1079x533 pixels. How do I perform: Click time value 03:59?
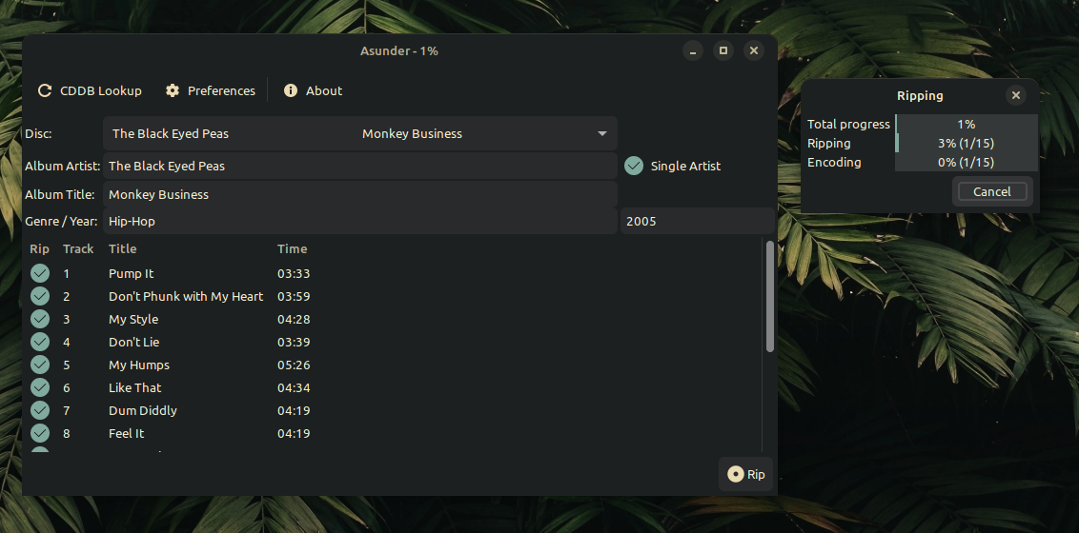pyautogui.click(x=294, y=296)
